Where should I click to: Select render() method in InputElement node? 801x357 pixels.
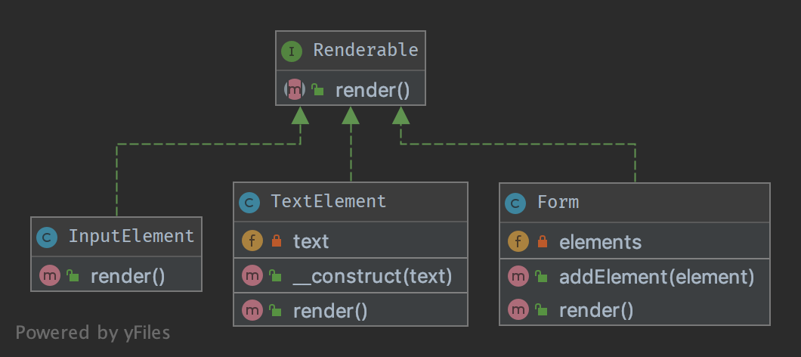click(x=127, y=276)
